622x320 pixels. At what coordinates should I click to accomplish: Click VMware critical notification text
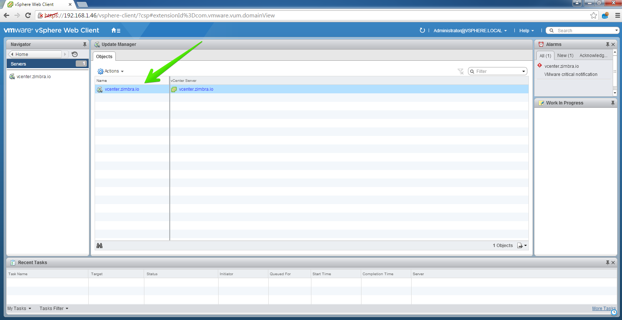pos(571,74)
